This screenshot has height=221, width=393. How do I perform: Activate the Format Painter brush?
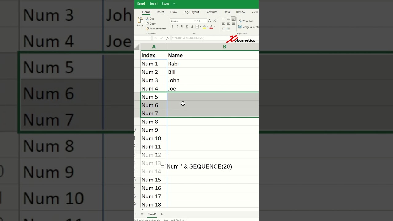click(x=147, y=29)
